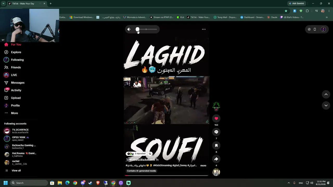Open the creator's avatar beside the video
The width and height of the screenshot is (333, 187).
point(216,105)
